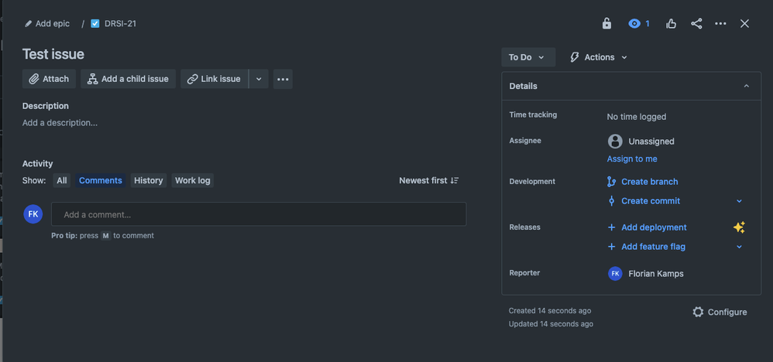Open the three-dot menu near close button
773x362 pixels.
tap(721, 24)
